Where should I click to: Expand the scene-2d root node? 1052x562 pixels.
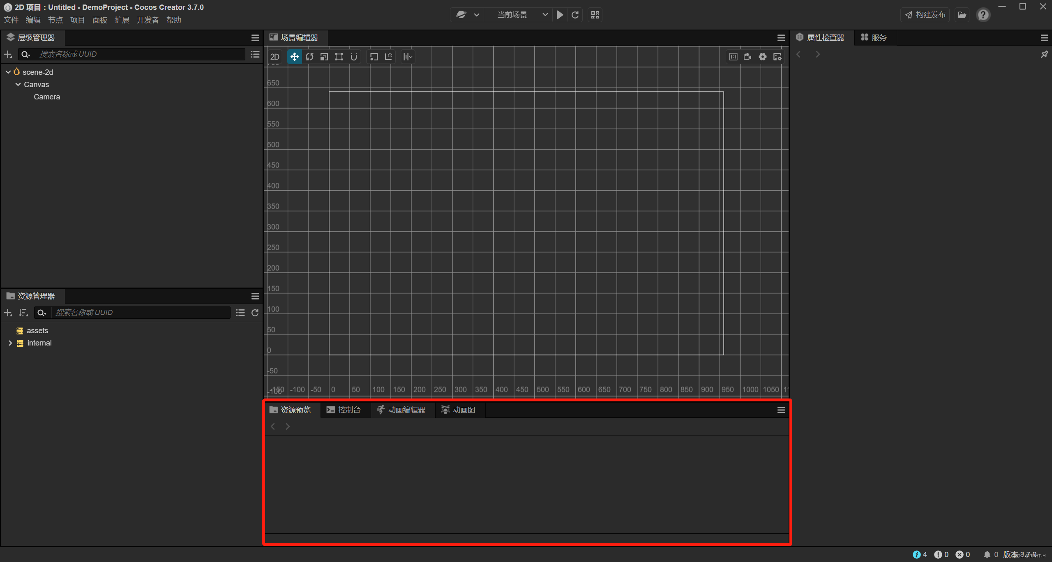point(7,71)
